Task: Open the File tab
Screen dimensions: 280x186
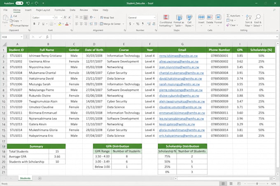Action: click(x=5, y=10)
